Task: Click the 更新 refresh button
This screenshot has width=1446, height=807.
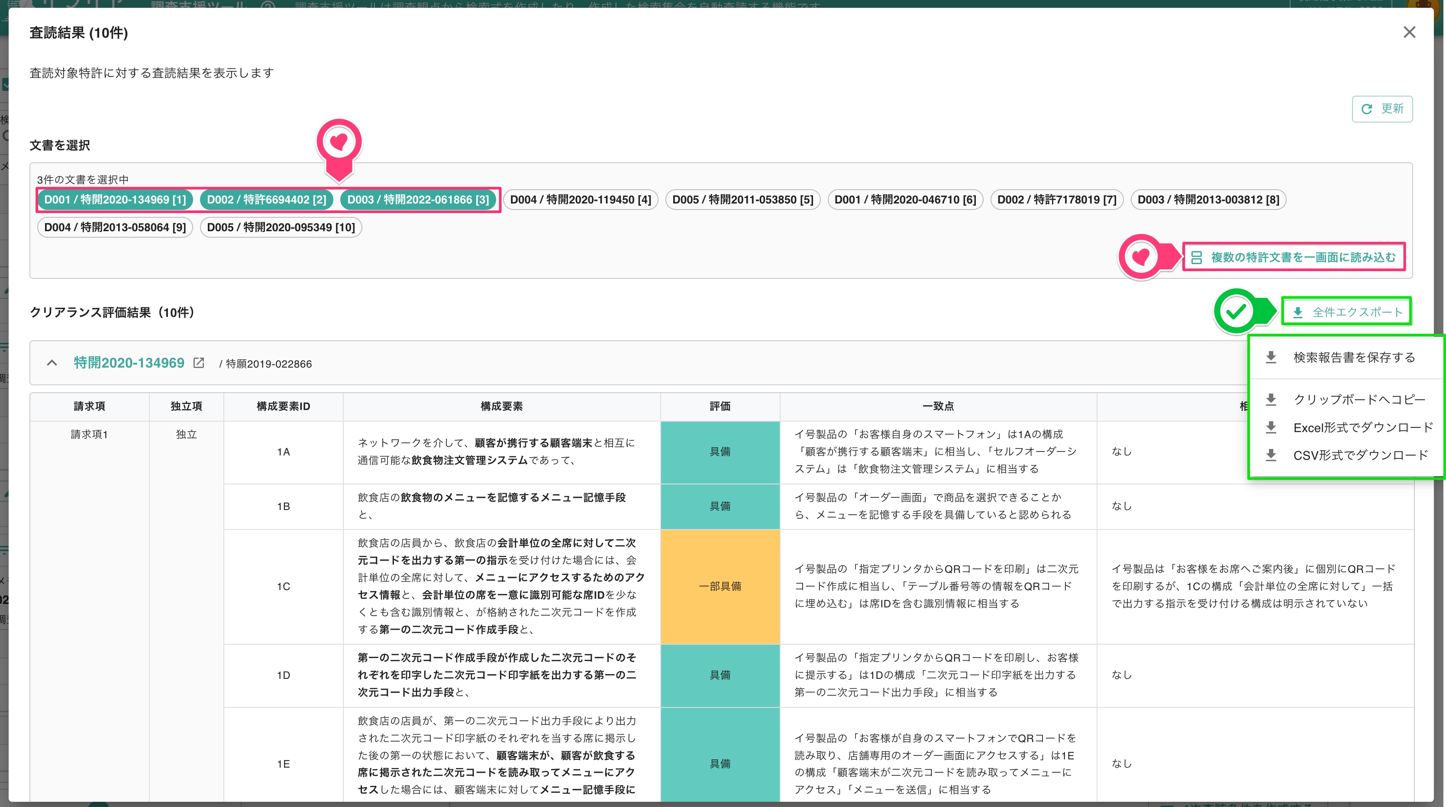Action: point(1382,109)
